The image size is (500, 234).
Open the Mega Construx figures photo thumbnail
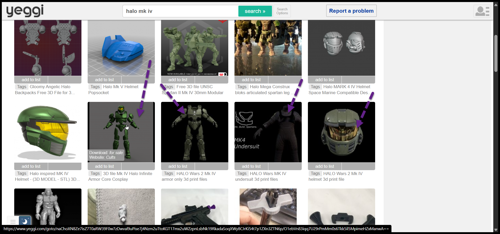268,48
